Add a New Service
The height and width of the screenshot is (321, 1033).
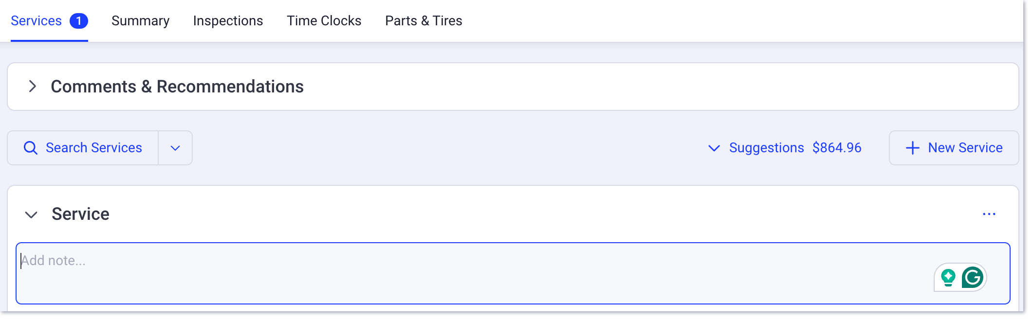coord(954,148)
